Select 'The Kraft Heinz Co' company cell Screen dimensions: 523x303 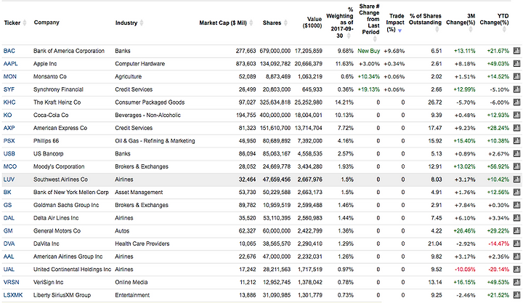coord(57,102)
